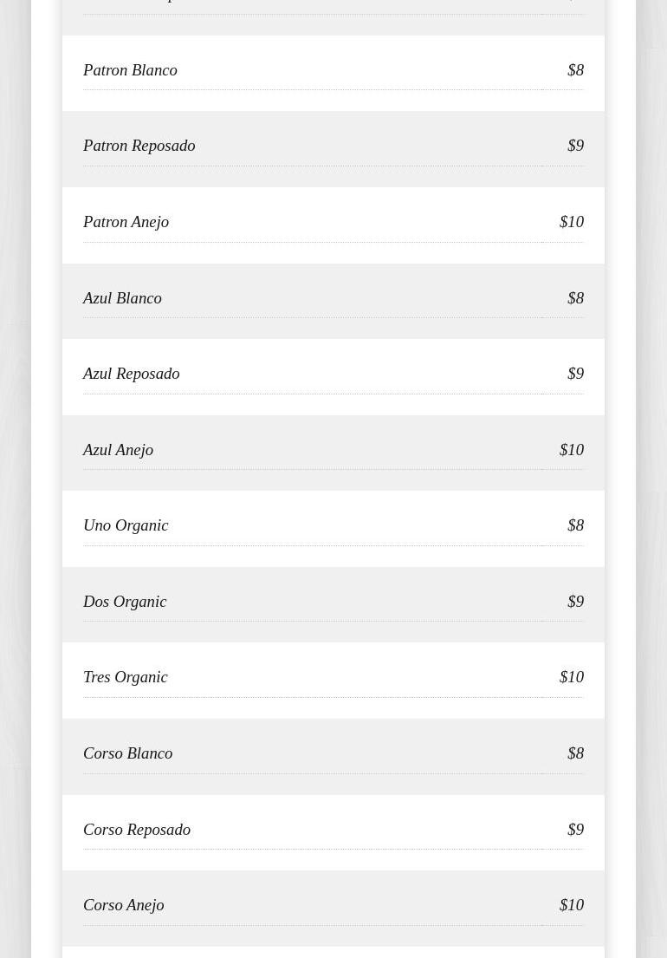Choose the Corso Anejo item
Screen dimensions: 667x958
[x=123, y=905]
